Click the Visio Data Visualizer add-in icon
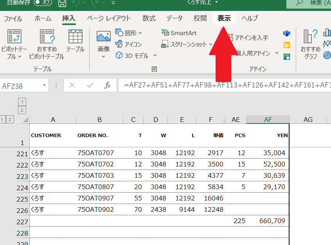The width and height of the screenshot is (331, 245). point(287,33)
